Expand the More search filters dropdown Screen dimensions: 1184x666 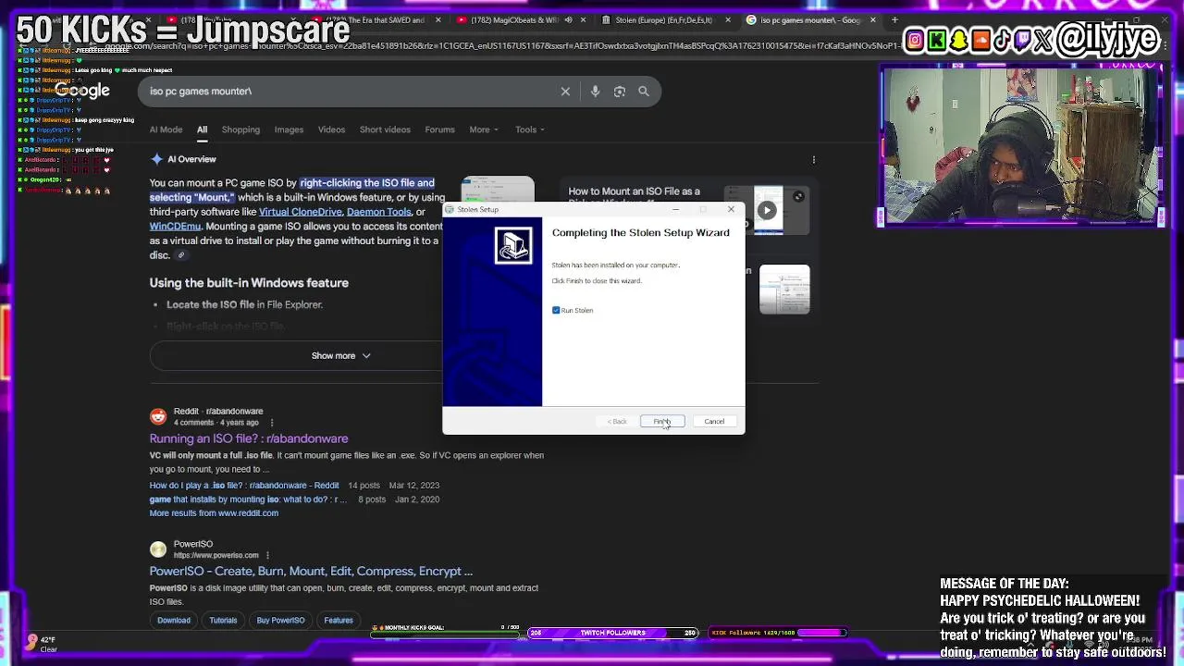484,129
